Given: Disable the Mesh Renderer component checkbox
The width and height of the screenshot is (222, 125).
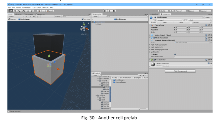Looking at the screenshot, I should click(x=154, y=38).
